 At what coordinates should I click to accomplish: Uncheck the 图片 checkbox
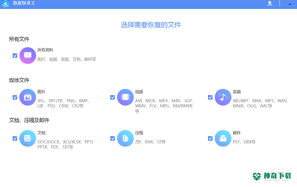pyautogui.click(x=15, y=97)
